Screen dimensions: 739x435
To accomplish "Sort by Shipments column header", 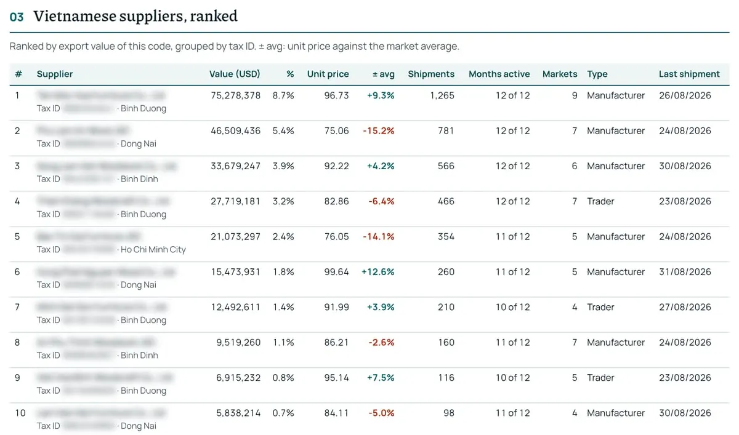I will pyautogui.click(x=431, y=74).
